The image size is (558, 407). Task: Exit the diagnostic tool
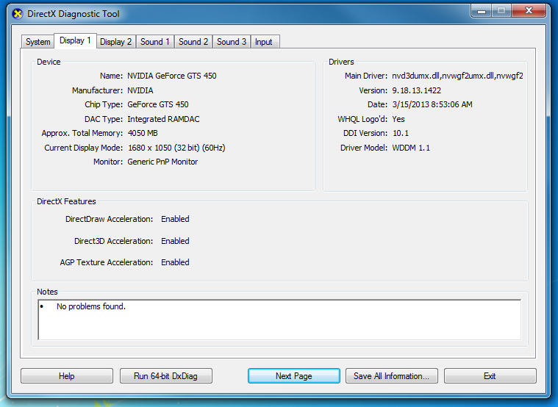coord(490,376)
